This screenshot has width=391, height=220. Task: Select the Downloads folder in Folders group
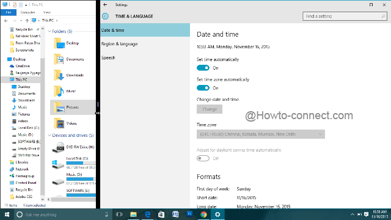point(68,75)
